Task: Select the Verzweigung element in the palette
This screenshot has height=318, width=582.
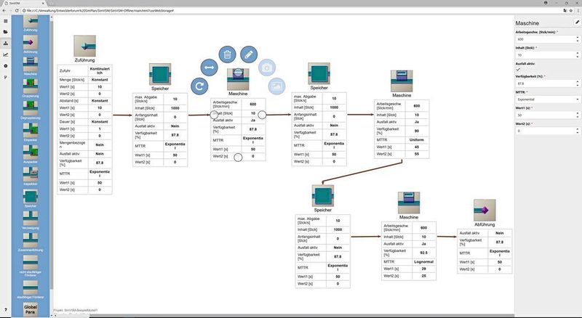Action: pos(31,219)
